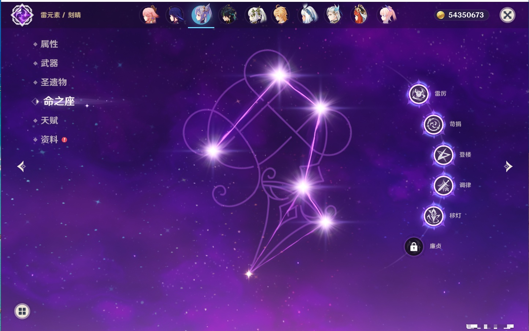The height and width of the screenshot is (331, 529).
Task: Click the Mora amount 54350673
Action: click(466, 15)
